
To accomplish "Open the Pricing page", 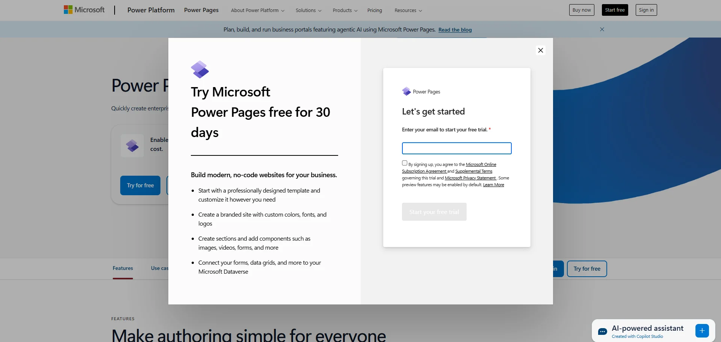I will (x=375, y=11).
